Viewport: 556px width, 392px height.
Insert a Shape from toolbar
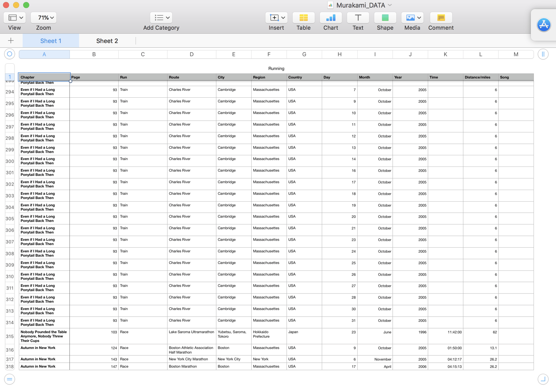pos(385,18)
